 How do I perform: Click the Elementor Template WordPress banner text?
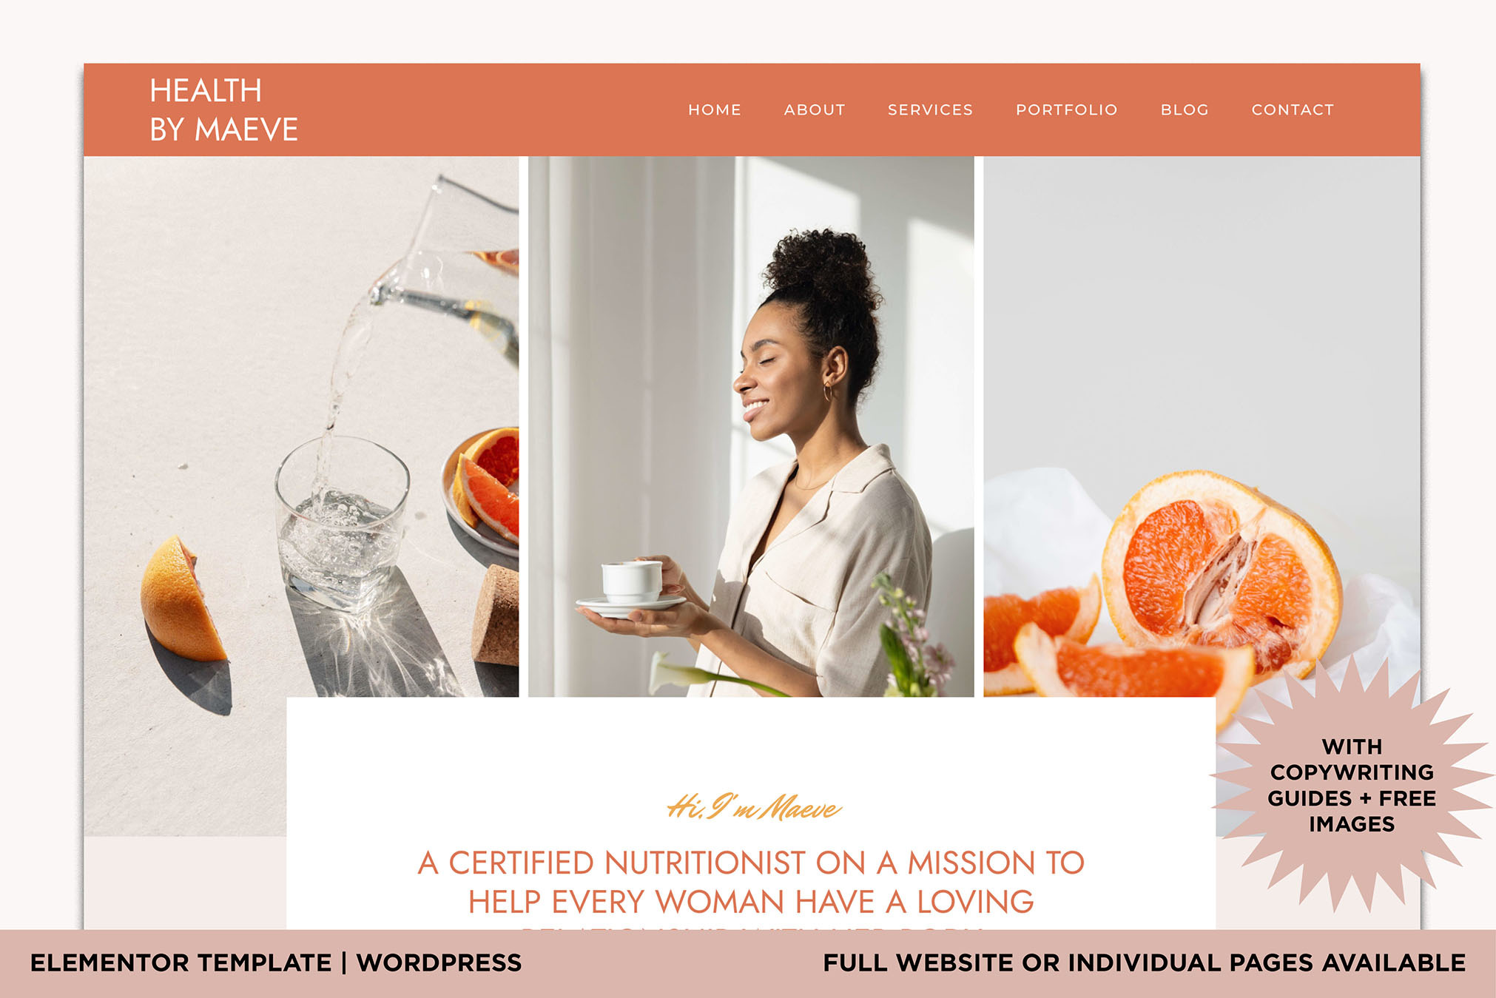point(276,962)
